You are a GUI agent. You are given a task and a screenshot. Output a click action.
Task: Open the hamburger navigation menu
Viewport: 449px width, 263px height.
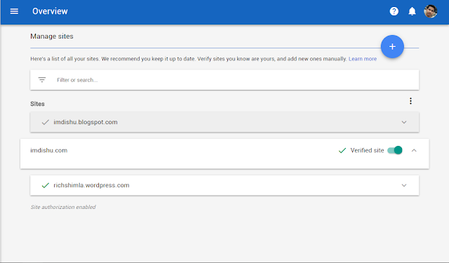click(x=14, y=11)
